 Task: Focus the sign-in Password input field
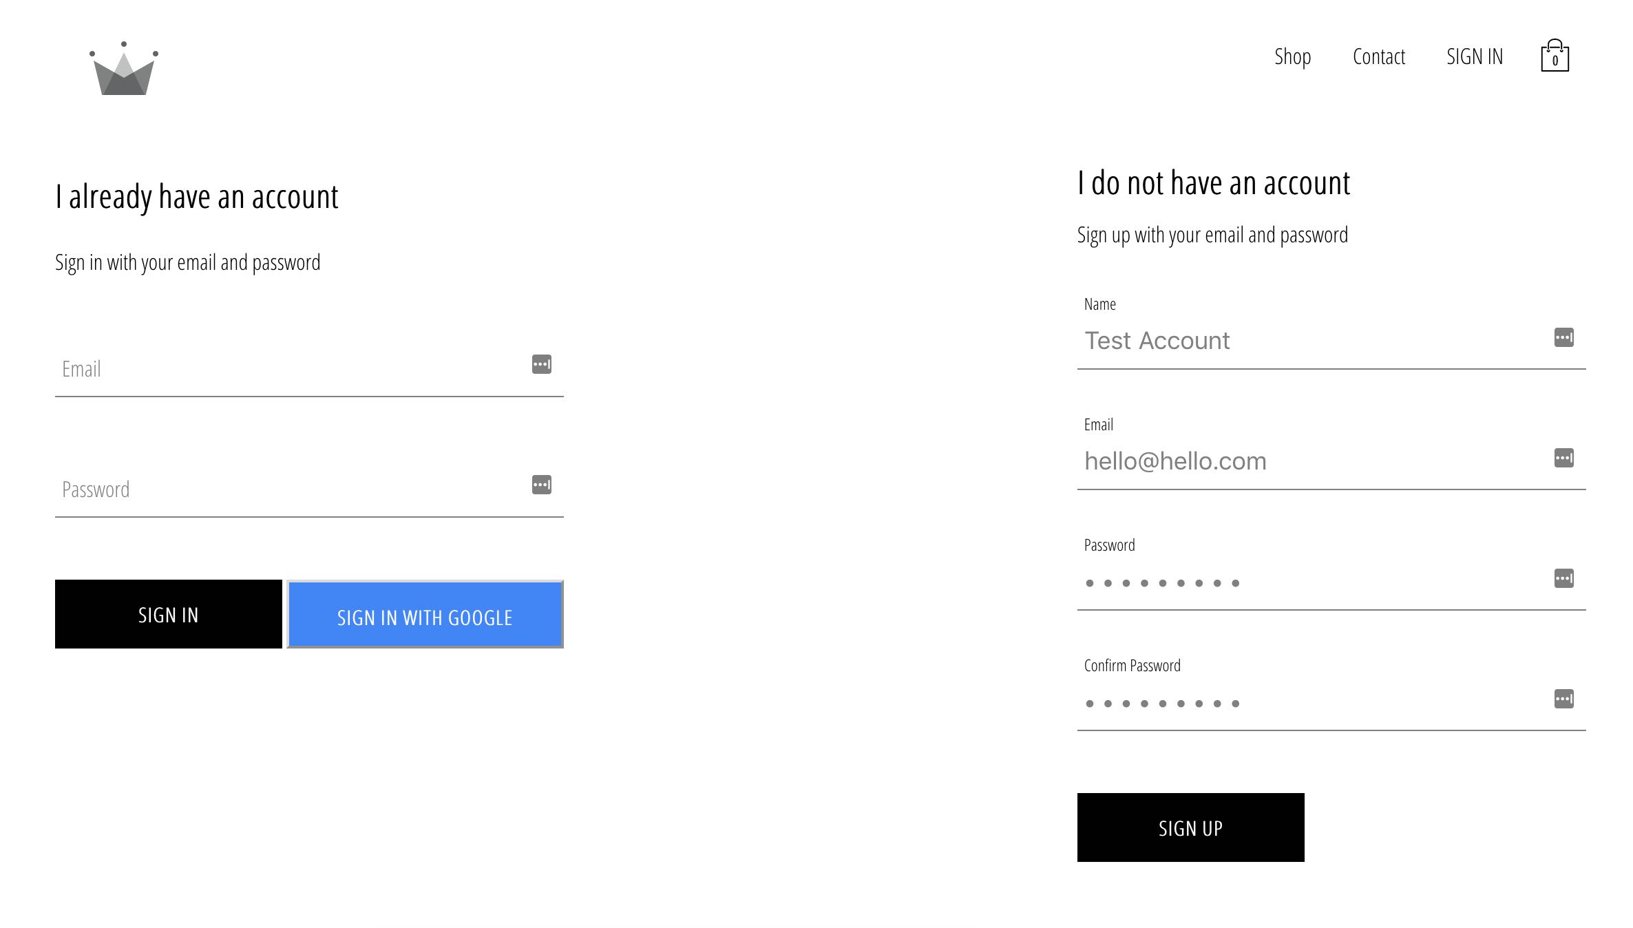(289, 490)
